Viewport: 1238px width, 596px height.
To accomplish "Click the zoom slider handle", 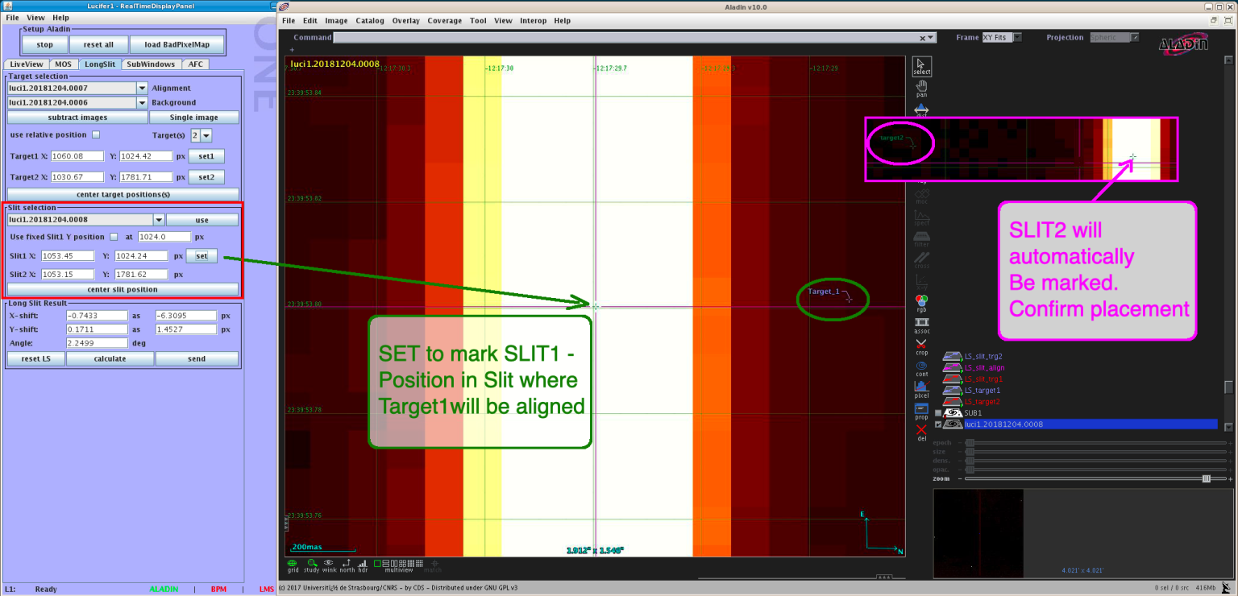I will point(1206,478).
